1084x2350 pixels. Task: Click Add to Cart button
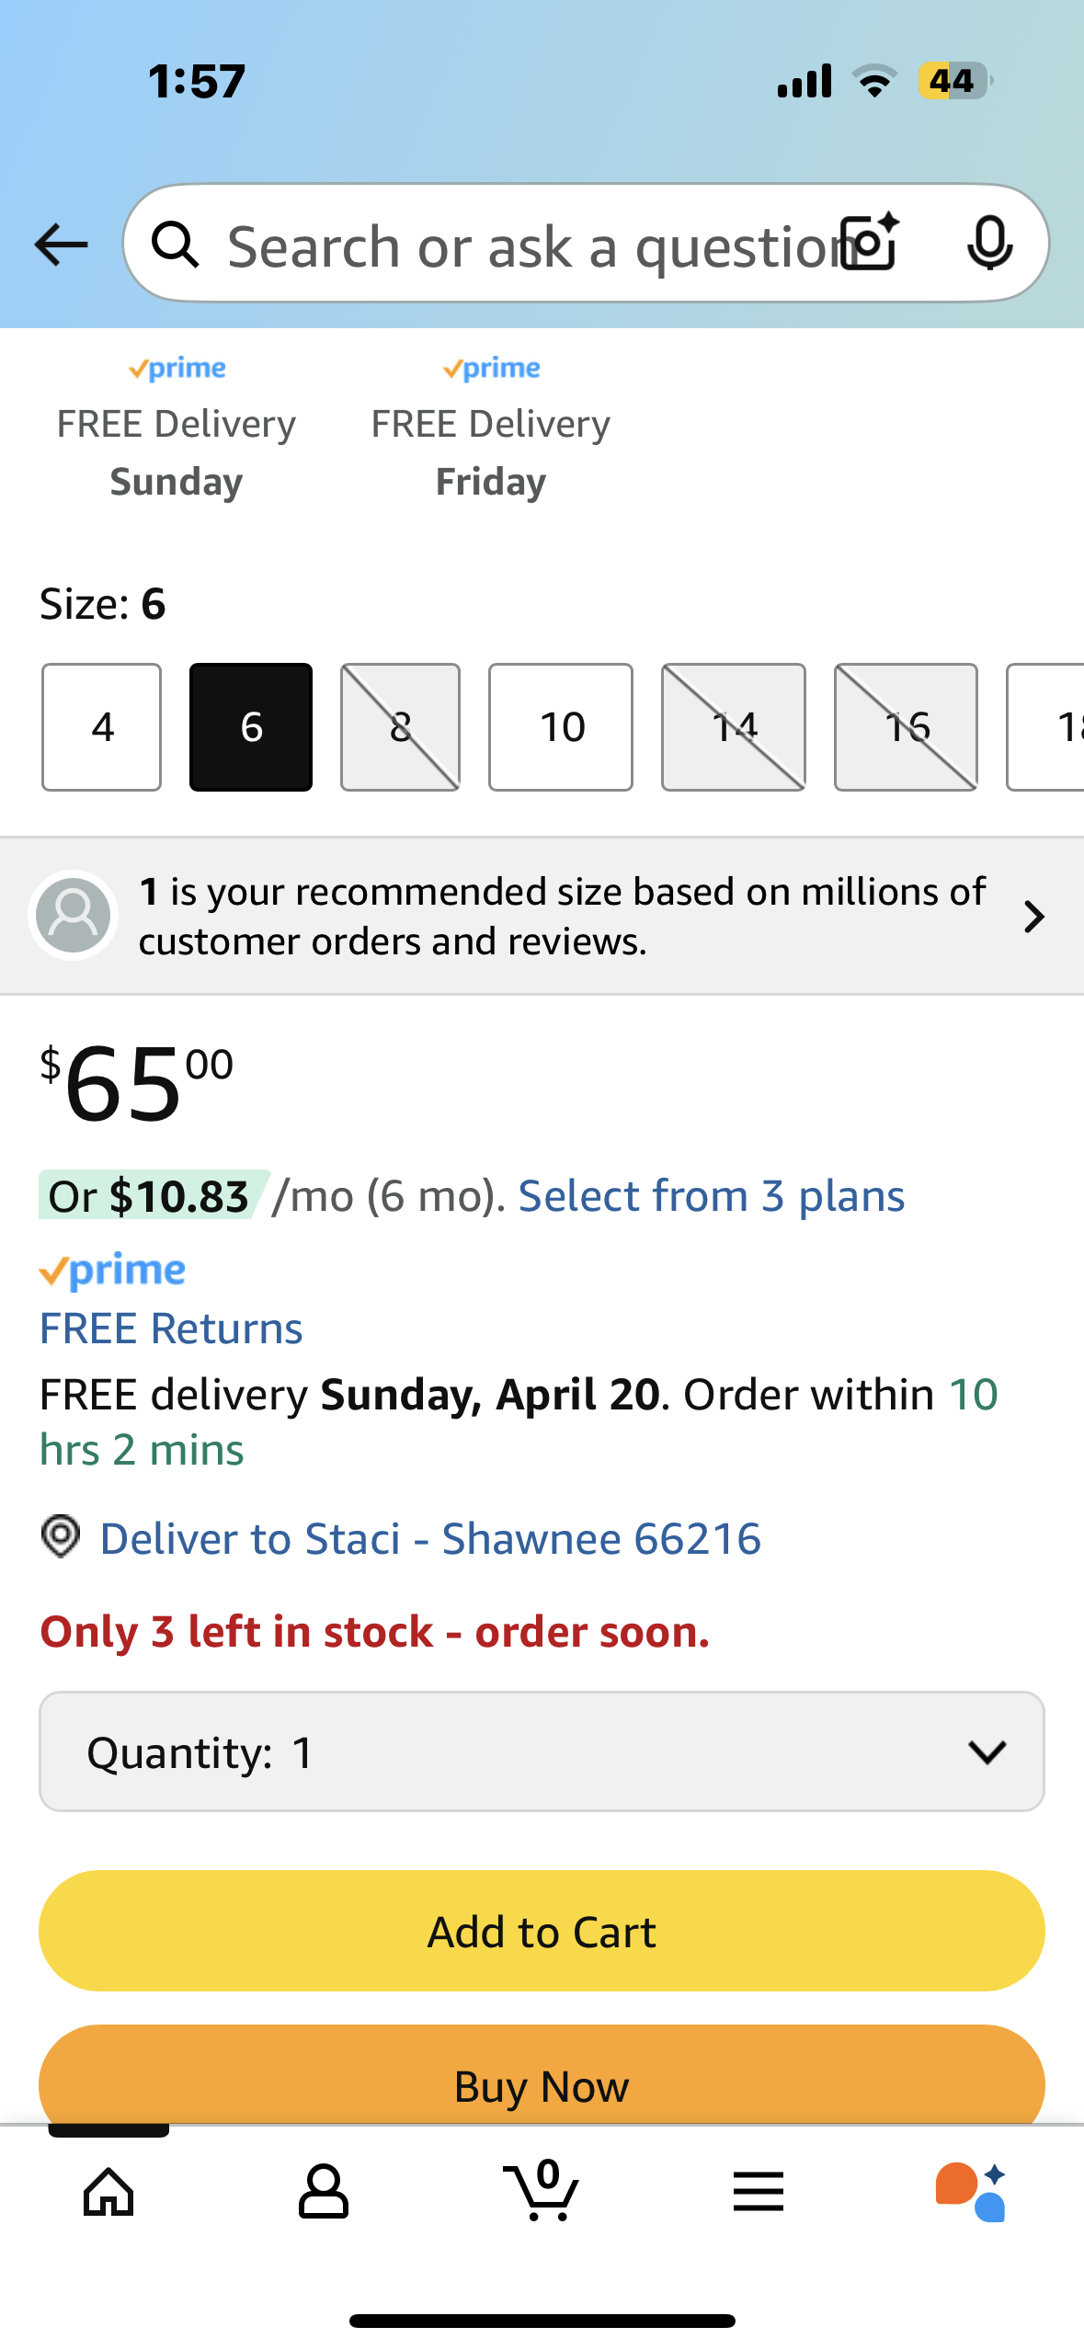542,1931
